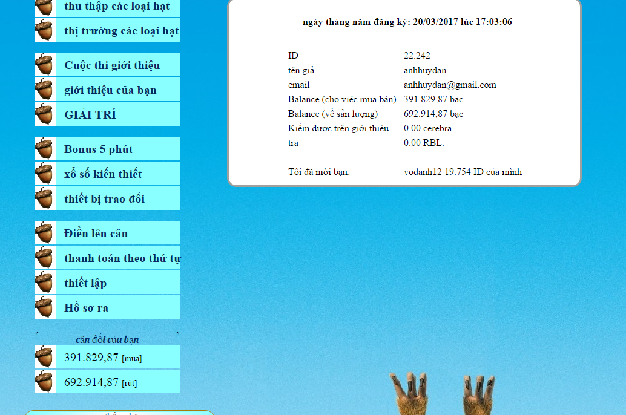Viewport: 626px width, 415px height.
Task: Select 'thanh toán theo thứ tự' menu link
Action: 108,258
